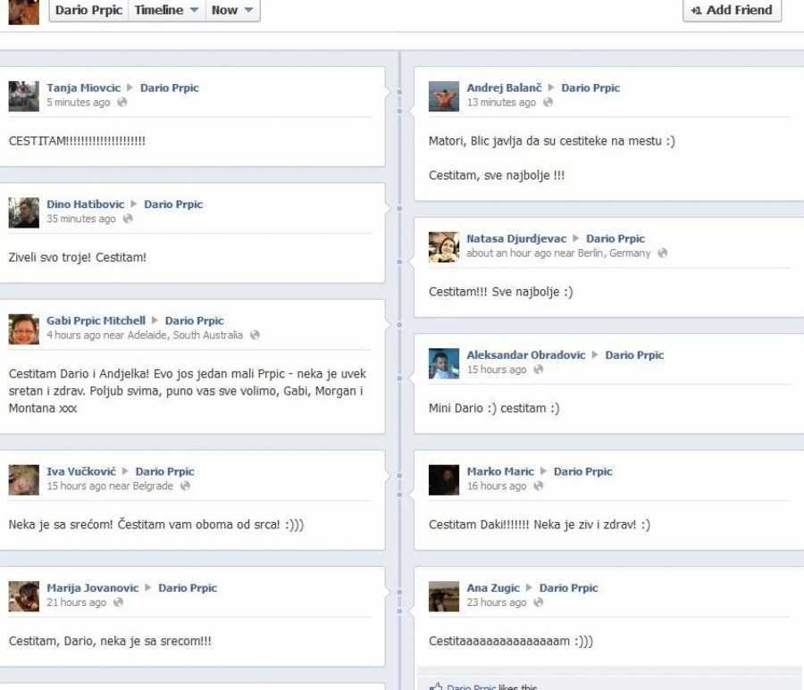Click the Add Friend button
Screen dimensions: 804x690
(732, 11)
